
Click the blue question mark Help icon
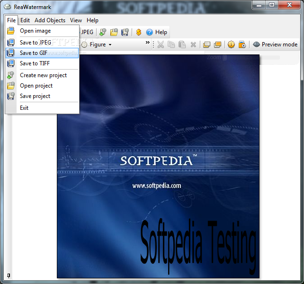tap(150, 32)
